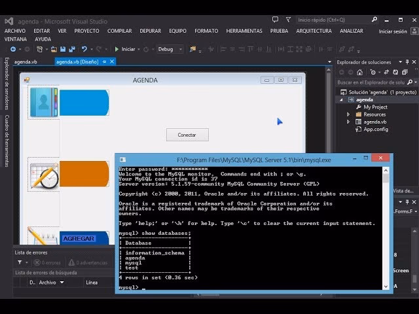Click the pencil notepad image on the form
The image size is (419, 314).
(x=43, y=235)
